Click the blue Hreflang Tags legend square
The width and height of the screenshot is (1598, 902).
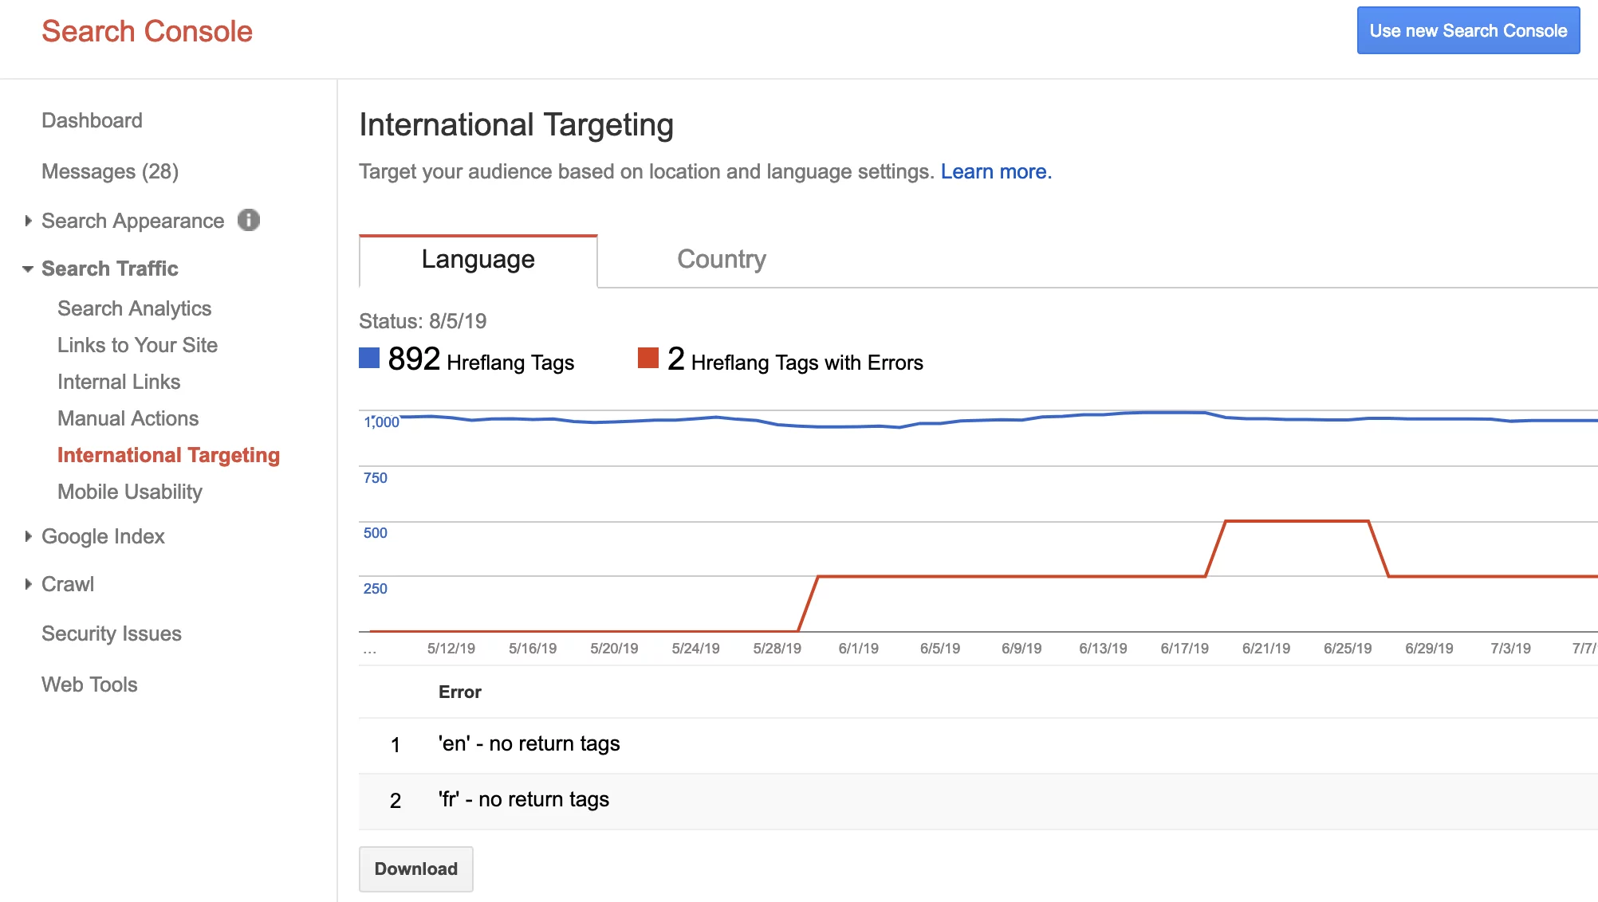tap(369, 359)
